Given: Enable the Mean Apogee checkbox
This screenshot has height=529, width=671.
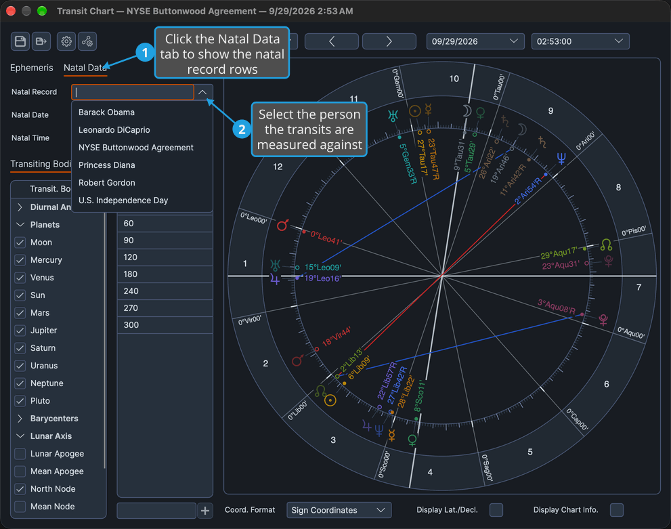Looking at the screenshot, I should click(20, 471).
